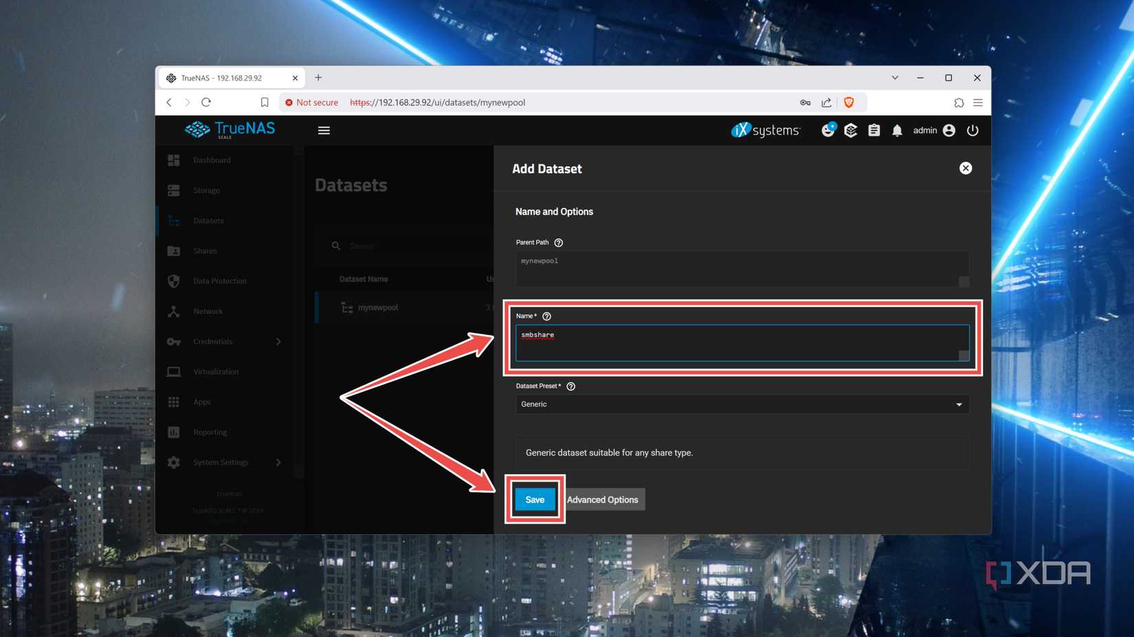Bookmark this page in browser
The image size is (1134, 637).
point(265,102)
